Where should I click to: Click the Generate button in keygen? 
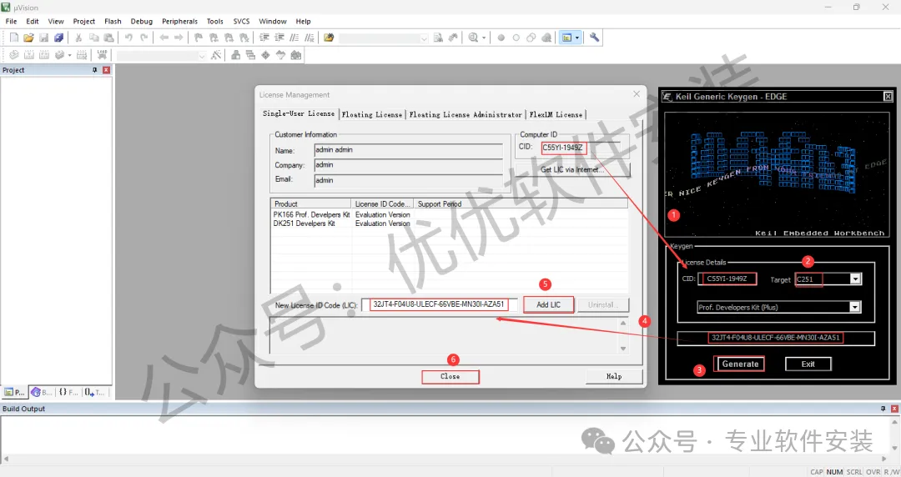pyautogui.click(x=739, y=364)
